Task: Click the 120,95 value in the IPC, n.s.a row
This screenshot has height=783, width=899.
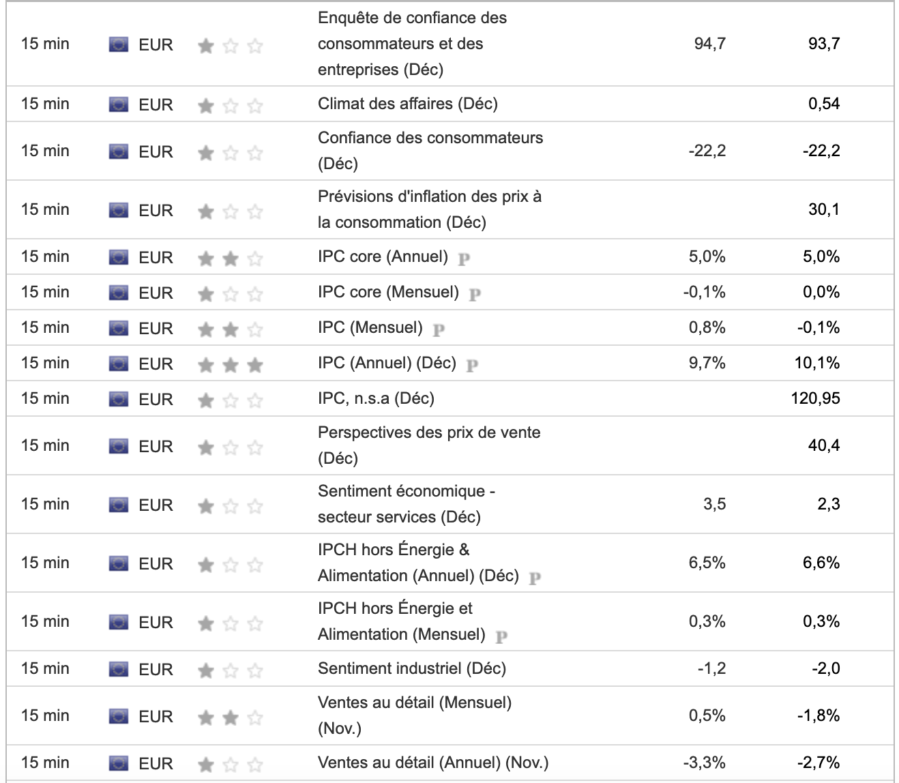Action: (815, 398)
